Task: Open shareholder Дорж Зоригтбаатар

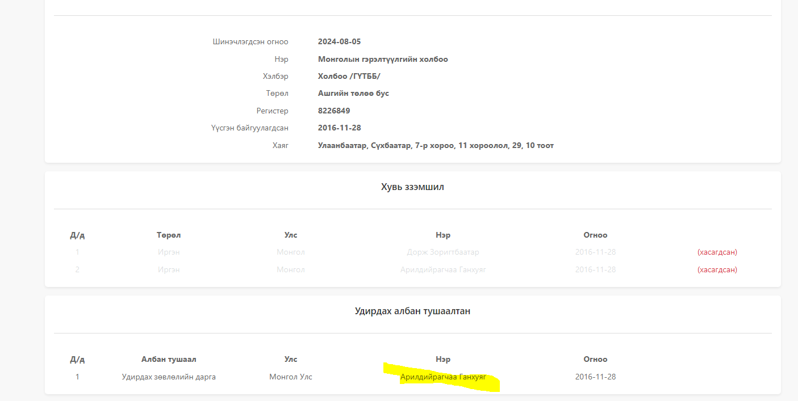Action: pos(443,252)
